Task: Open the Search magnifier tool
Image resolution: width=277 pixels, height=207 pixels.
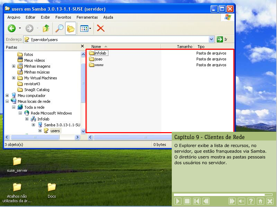Action: tap(60, 28)
